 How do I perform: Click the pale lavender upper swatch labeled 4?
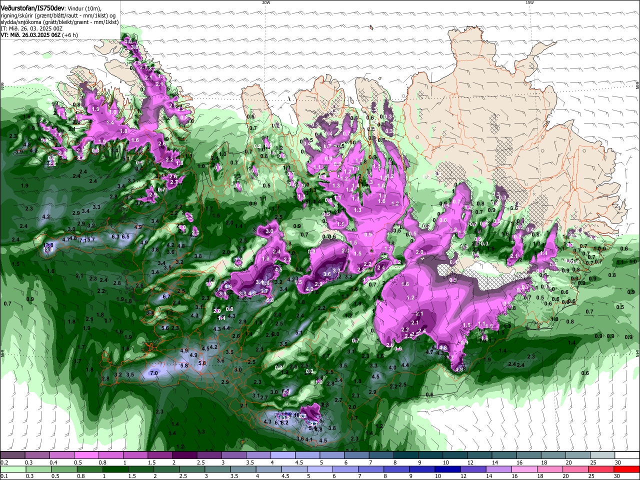pos(282,455)
